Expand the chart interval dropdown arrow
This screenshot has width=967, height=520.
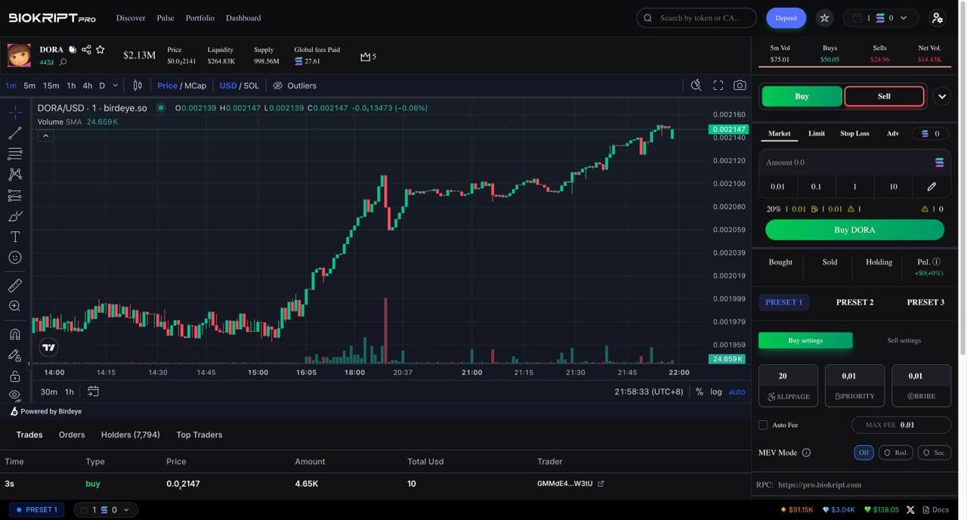coord(115,85)
